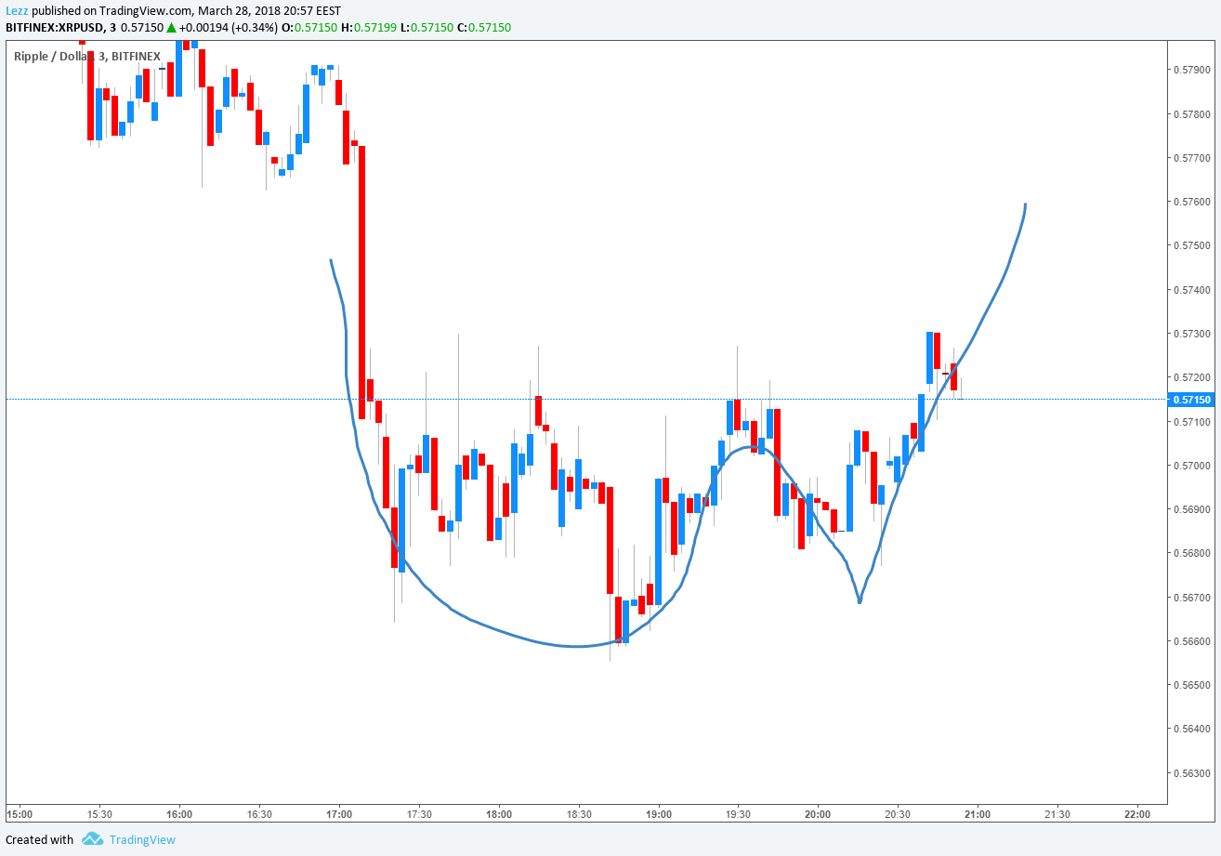Click the 17:00 time axis label
This screenshot has height=856, width=1221.
(x=339, y=814)
